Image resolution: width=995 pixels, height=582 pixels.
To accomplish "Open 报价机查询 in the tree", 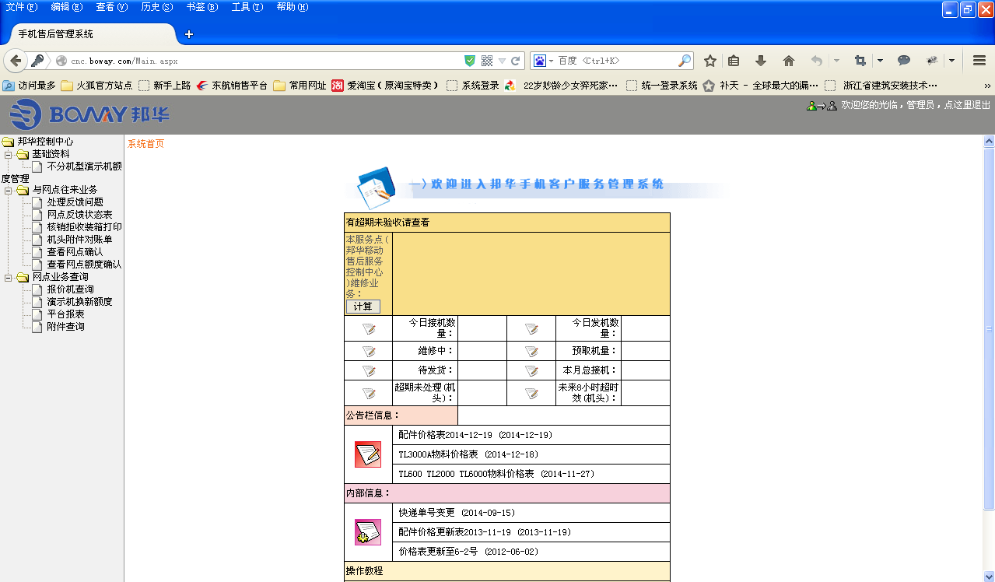I will 70,289.
